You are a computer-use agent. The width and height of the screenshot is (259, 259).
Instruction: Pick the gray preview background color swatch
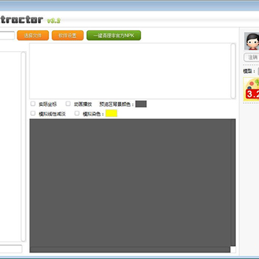coord(141,104)
